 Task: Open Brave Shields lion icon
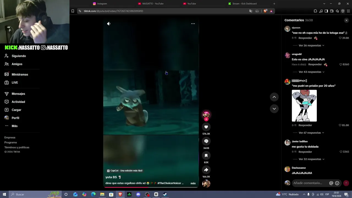(265, 11)
